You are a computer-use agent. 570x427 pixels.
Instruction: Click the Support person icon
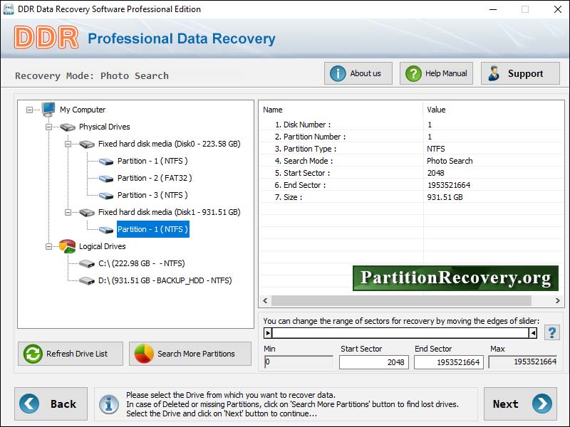coord(493,73)
